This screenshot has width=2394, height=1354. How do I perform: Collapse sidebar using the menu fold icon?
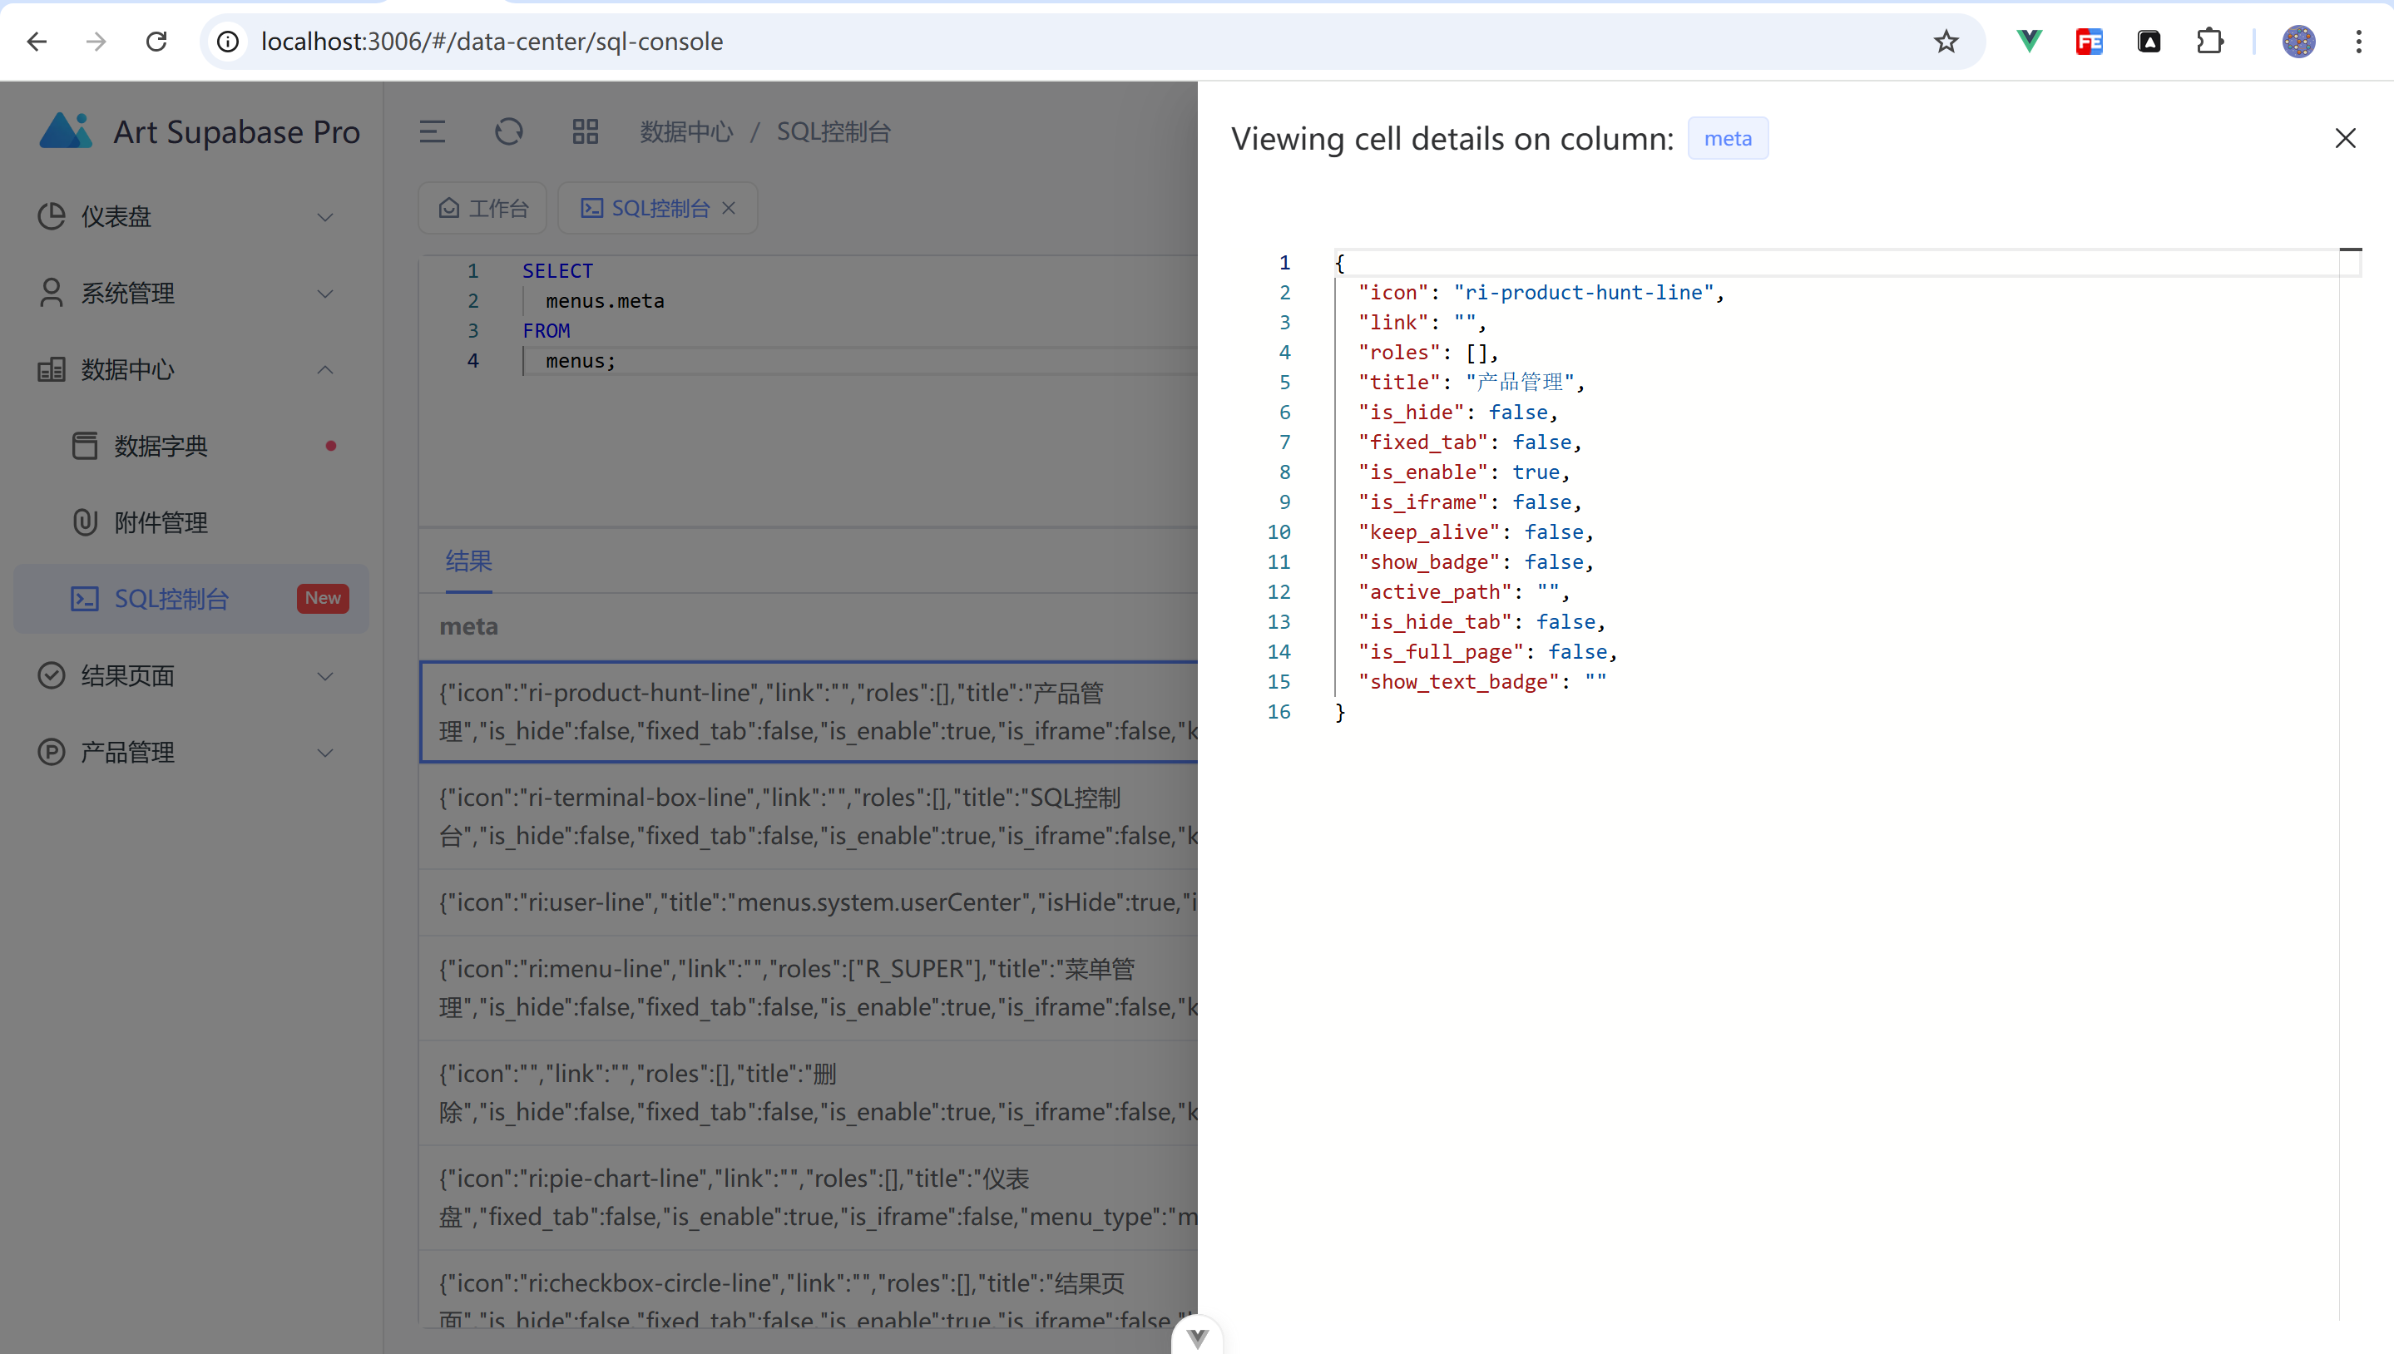point(433,132)
